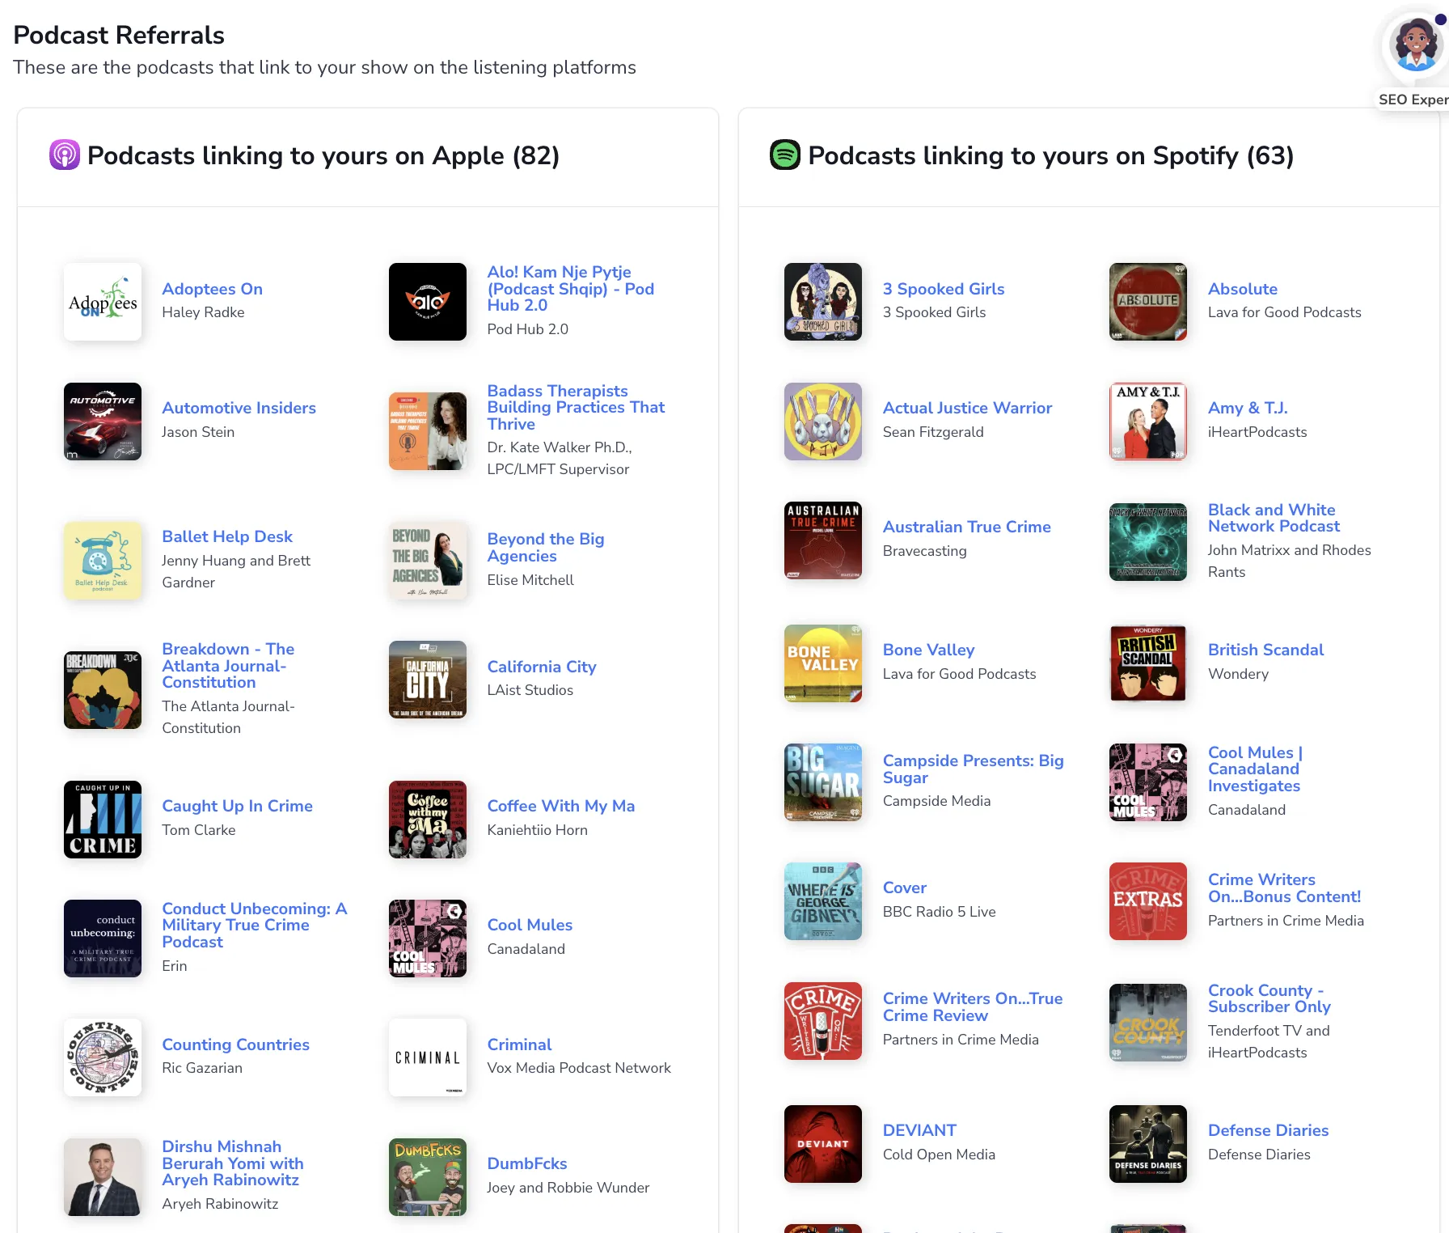The width and height of the screenshot is (1449, 1233).
Task: Open the Amy & T.J. cover image
Action: (1148, 422)
